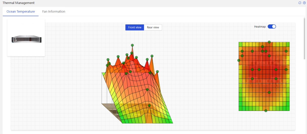307x134 pixels.
Task: Select sensor dot outside heatmap's left edge
Action: [239, 60]
